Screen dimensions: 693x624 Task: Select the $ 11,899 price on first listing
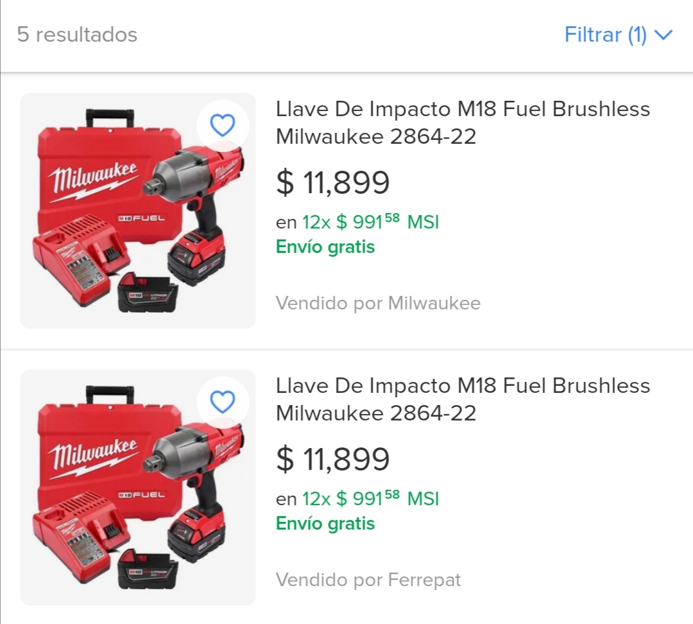[x=333, y=182]
